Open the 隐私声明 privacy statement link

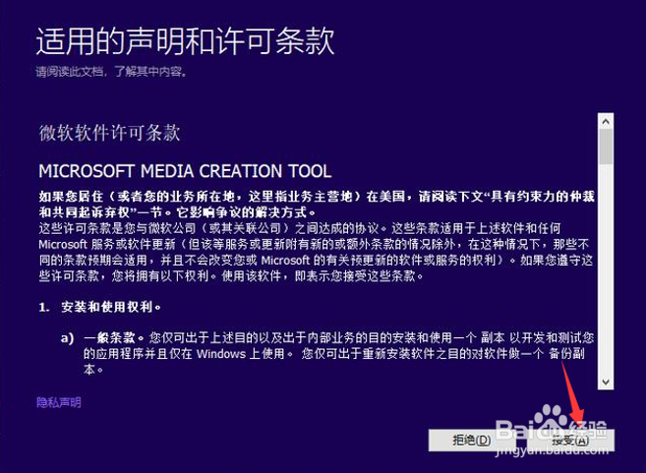tap(58, 402)
